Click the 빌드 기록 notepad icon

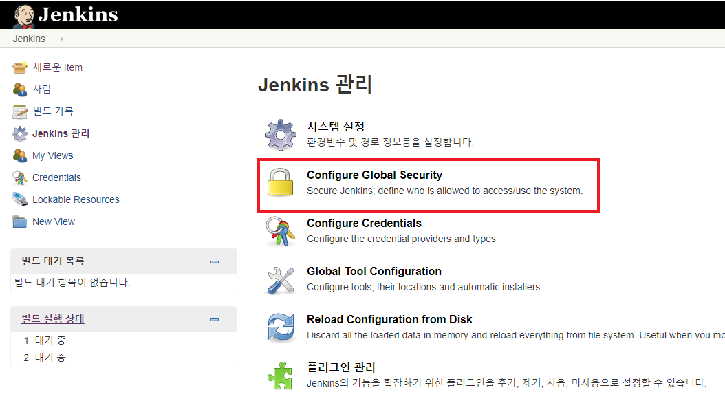click(19, 111)
